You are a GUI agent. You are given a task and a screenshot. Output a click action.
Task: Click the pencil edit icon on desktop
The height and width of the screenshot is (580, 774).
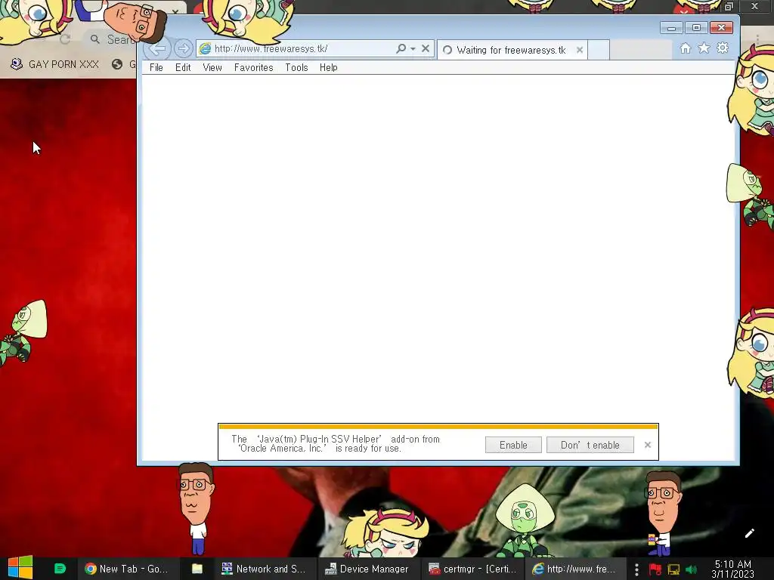749,533
